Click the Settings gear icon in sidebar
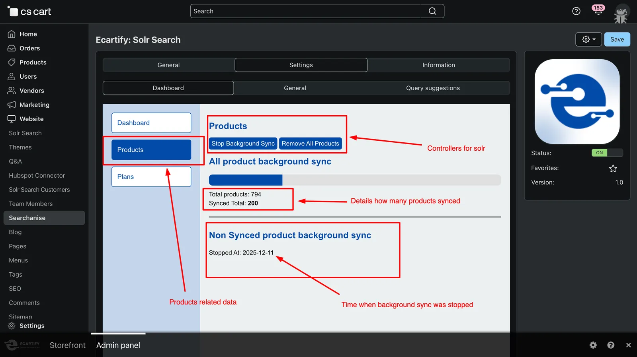 coord(12,326)
